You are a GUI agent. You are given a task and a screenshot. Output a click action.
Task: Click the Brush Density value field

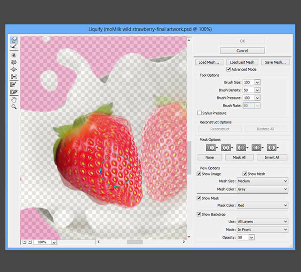pos(249,90)
